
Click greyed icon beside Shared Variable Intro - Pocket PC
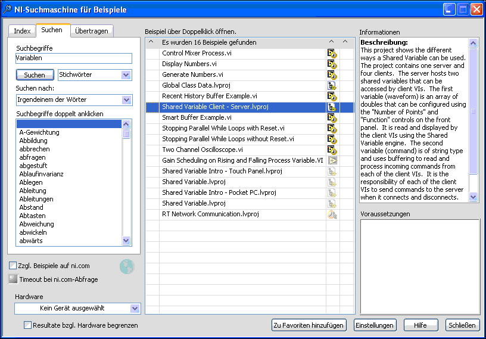point(332,193)
